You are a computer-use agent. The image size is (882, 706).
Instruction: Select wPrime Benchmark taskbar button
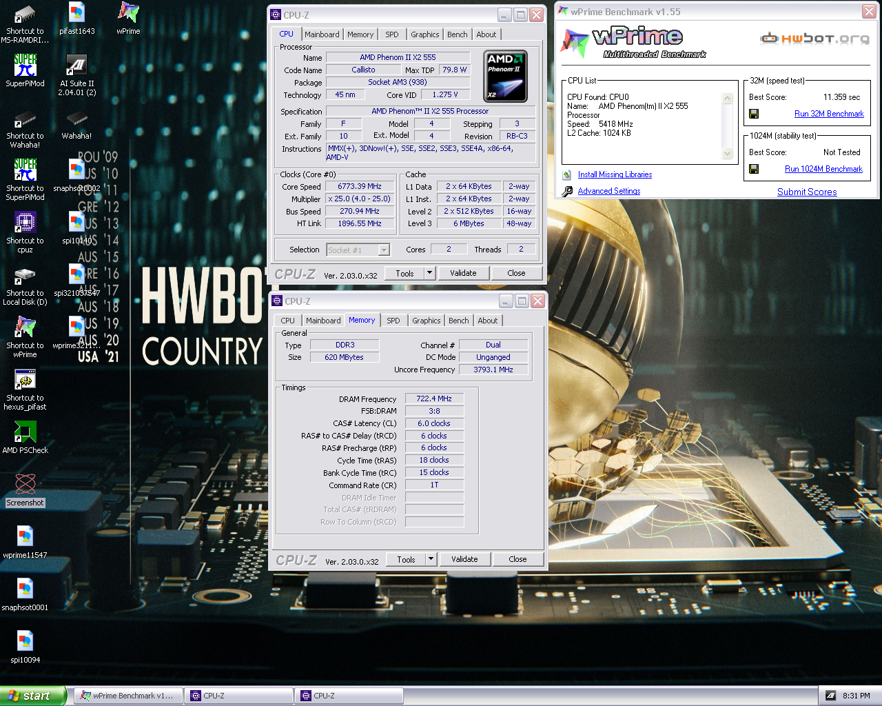[129, 696]
